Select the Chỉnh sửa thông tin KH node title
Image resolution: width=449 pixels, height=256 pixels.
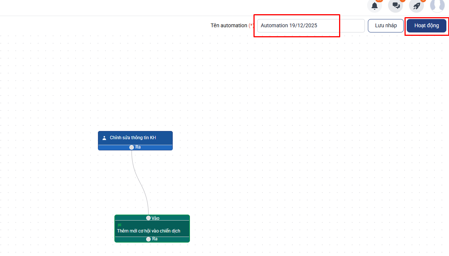(x=133, y=138)
